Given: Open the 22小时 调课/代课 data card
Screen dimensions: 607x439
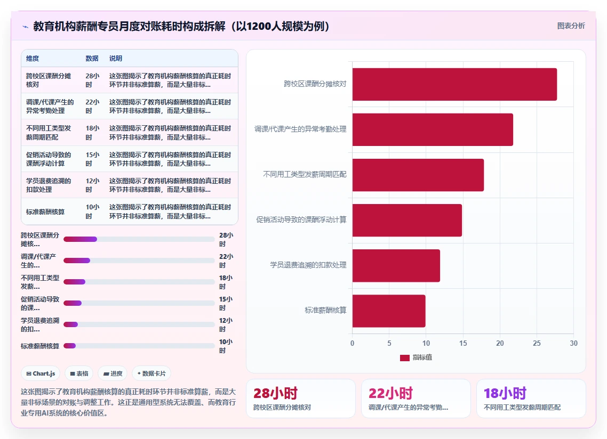Looking at the screenshot, I should coord(416,399).
